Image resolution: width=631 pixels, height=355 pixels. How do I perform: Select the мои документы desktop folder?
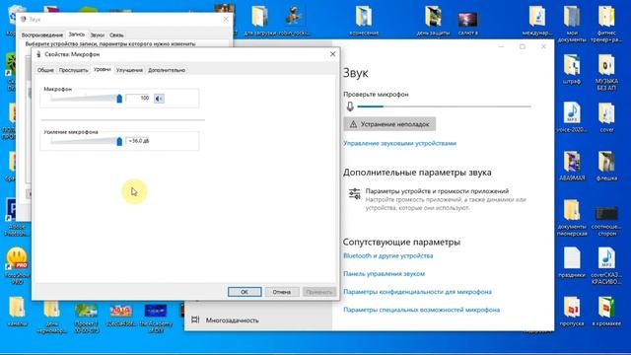click(x=572, y=24)
